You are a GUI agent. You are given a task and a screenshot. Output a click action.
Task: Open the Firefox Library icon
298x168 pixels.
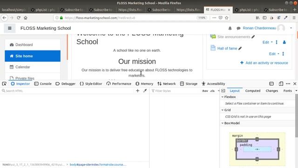[257, 18]
